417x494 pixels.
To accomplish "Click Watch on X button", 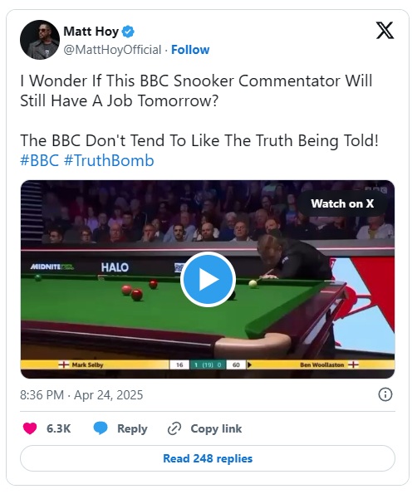I will [342, 203].
